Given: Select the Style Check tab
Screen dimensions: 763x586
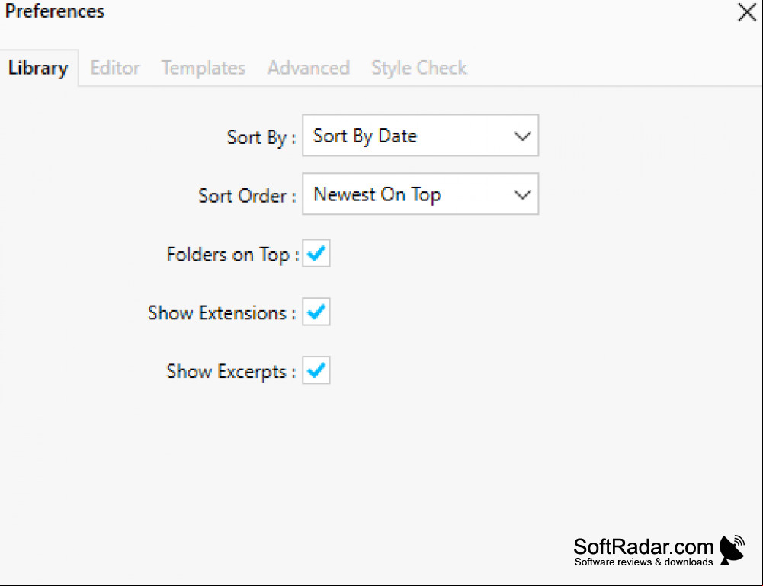Looking at the screenshot, I should [x=419, y=68].
